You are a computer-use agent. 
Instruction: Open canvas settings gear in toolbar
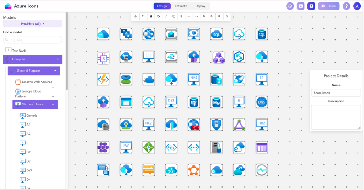pos(227,16)
